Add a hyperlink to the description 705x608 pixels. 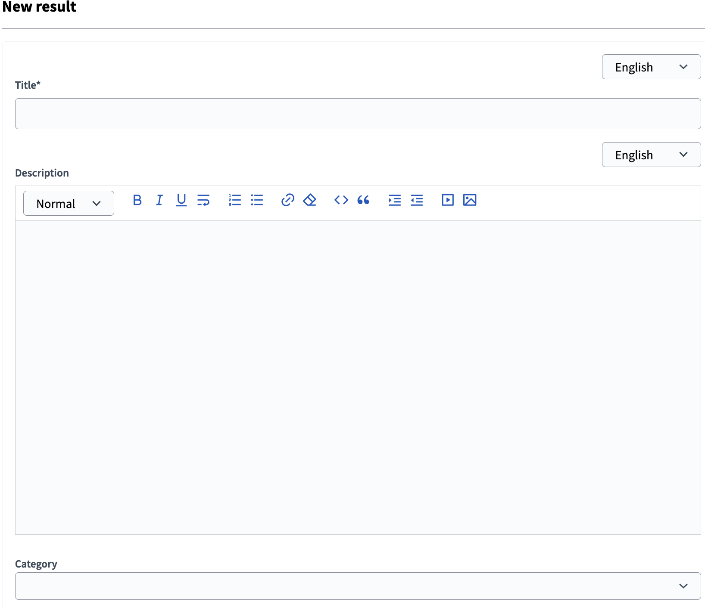click(x=287, y=200)
